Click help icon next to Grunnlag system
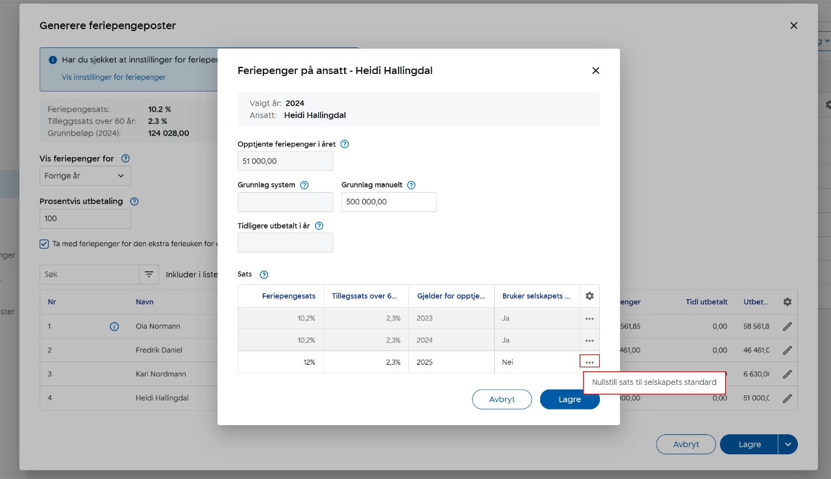Image resolution: width=831 pixels, height=479 pixels. (x=304, y=185)
